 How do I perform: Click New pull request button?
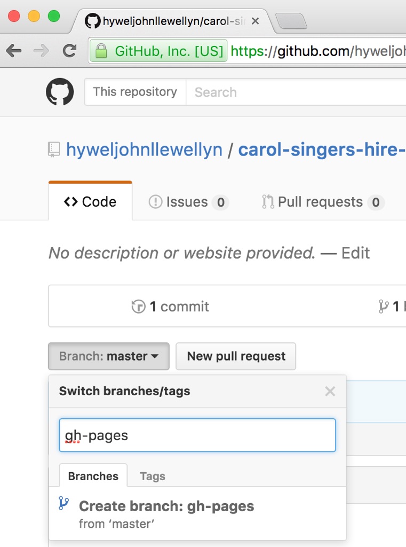[236, 356]
